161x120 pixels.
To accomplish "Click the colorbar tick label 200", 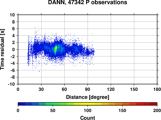I will pyautogui.click(x=157, y=110).
